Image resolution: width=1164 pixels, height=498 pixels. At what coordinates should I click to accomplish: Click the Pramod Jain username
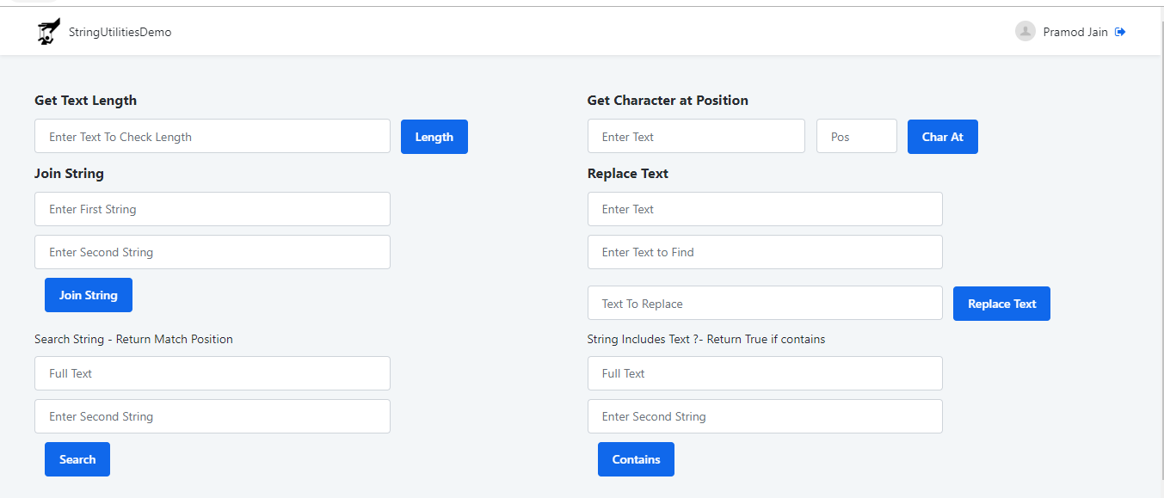[1075, 32]
